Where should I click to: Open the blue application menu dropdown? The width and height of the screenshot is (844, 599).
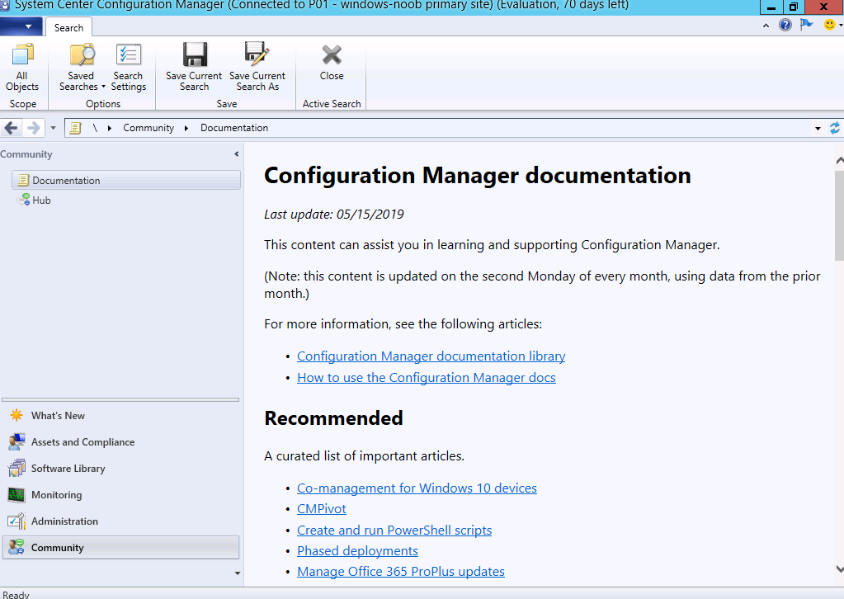(x=21, y=26)
